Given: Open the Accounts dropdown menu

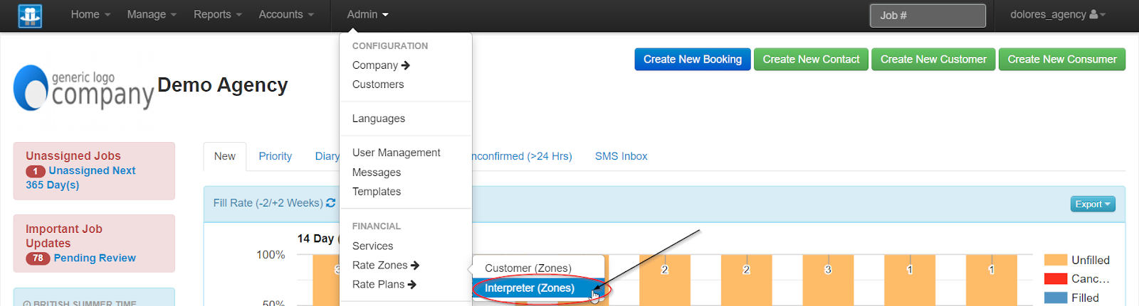Looking at the screenshot, I should coord(285,15).
